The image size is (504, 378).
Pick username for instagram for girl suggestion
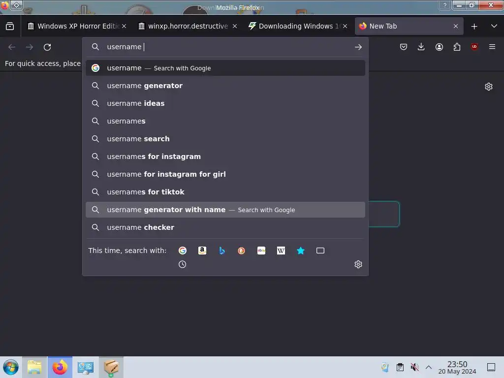[225, 174]
